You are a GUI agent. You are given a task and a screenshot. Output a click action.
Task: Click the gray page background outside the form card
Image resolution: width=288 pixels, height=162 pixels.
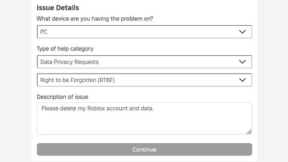(x=15, y=81)
